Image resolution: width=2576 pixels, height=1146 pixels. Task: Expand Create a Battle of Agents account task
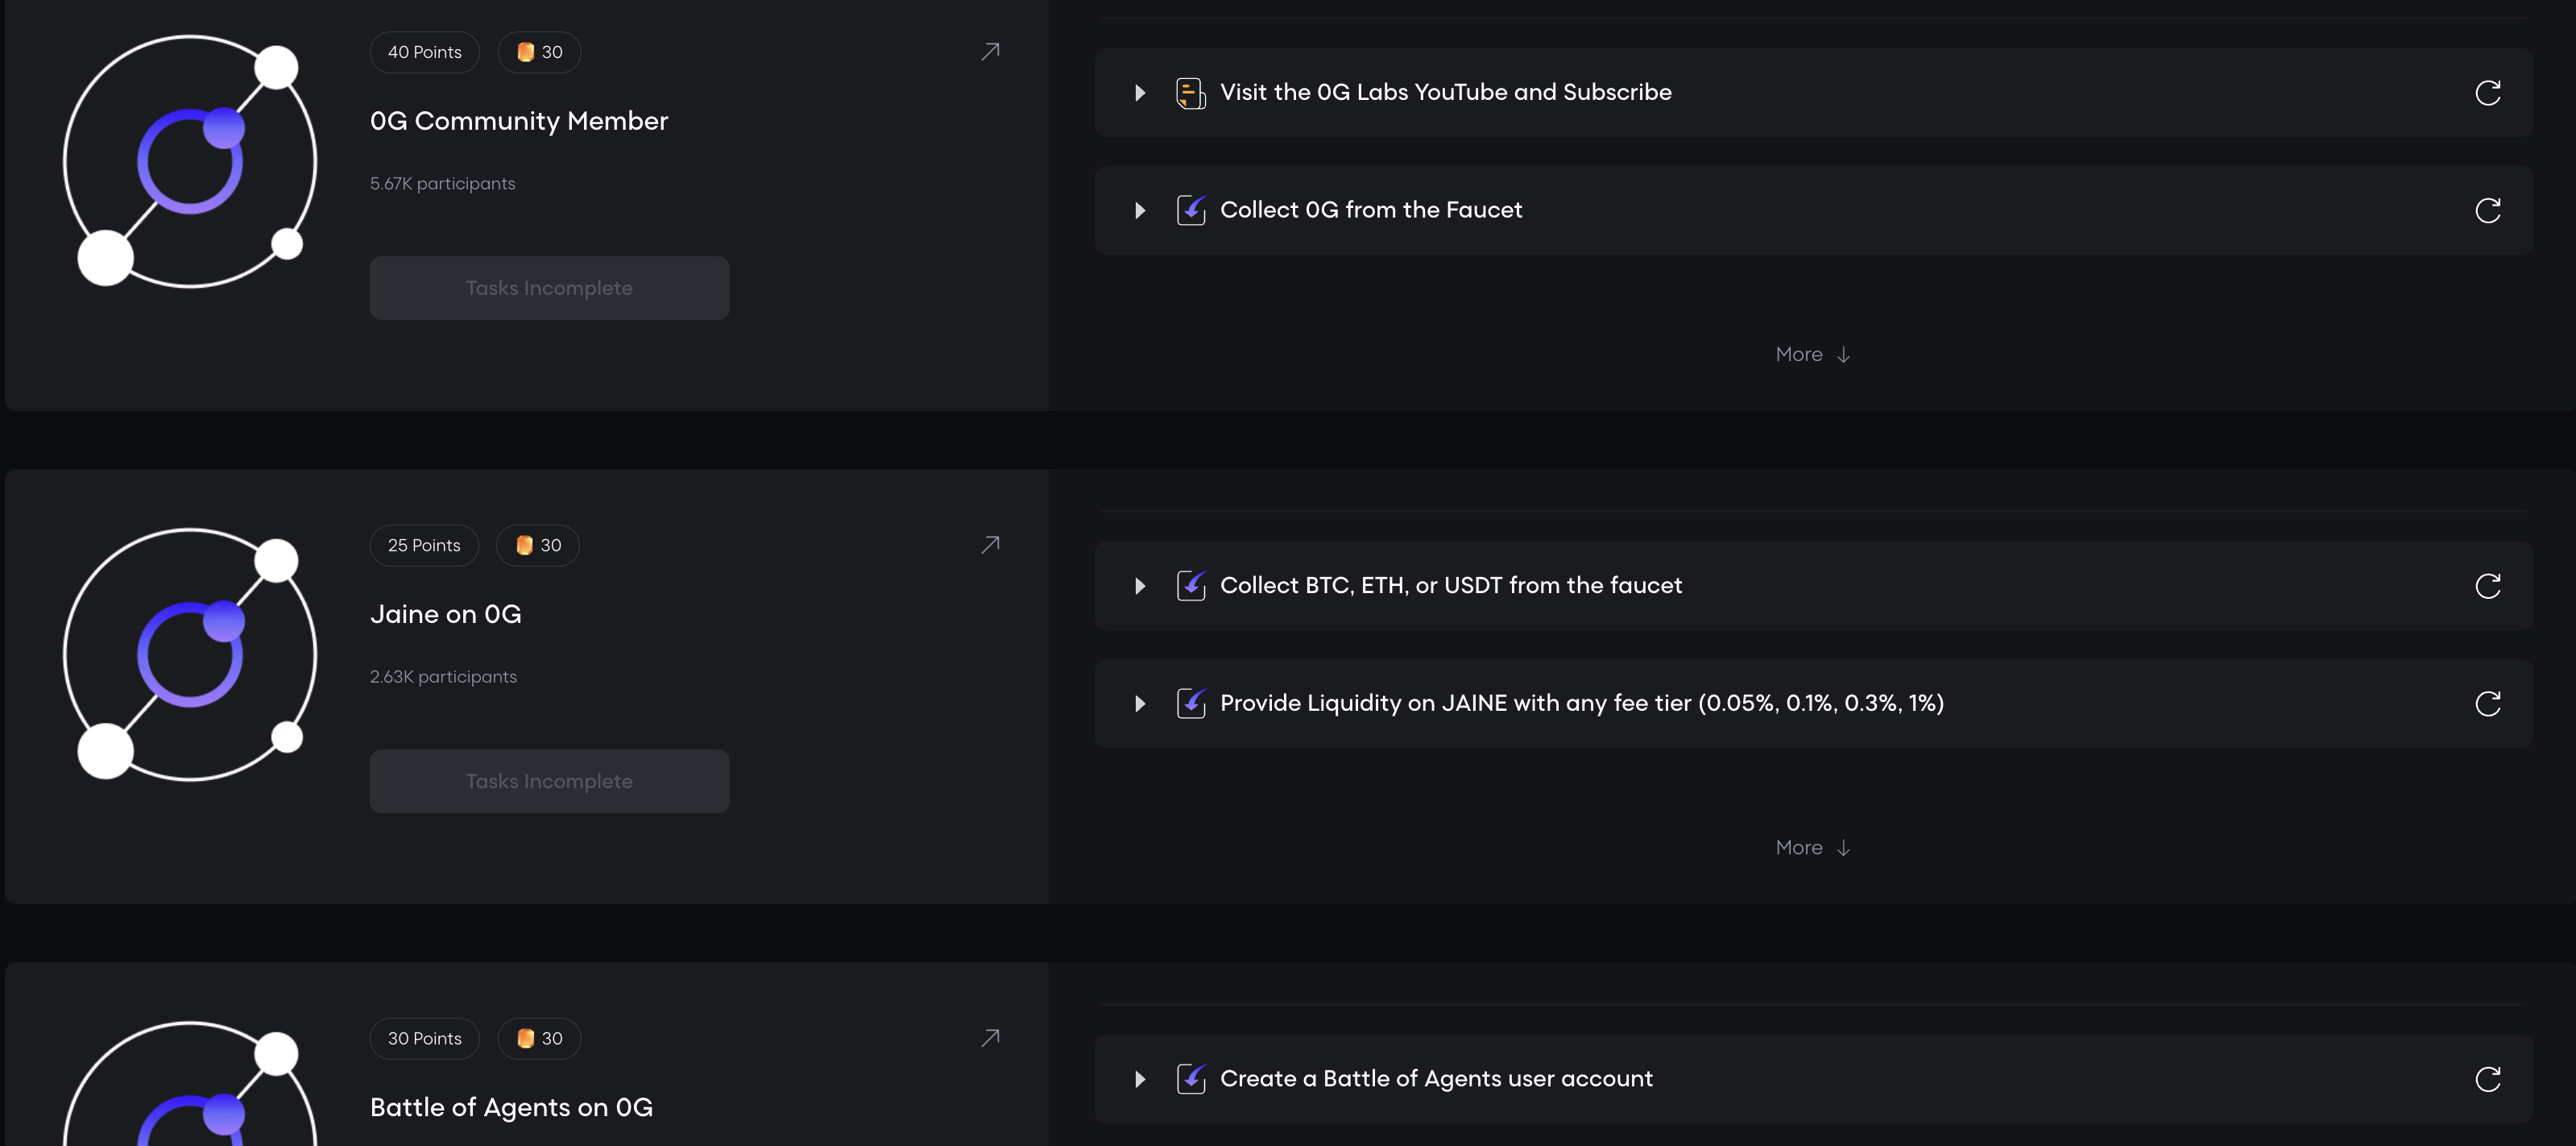(1140, 1079)
